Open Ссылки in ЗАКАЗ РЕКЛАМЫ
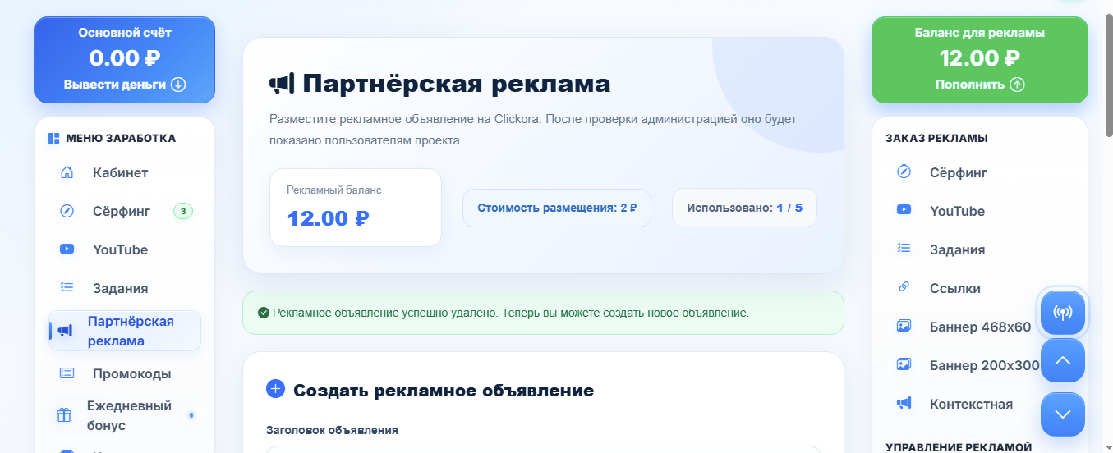Viewport: 1113px width, 453px height. pos(979,288)
